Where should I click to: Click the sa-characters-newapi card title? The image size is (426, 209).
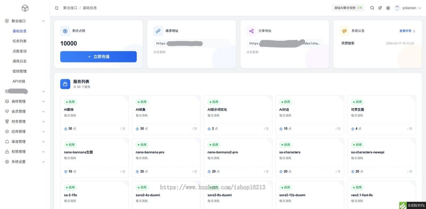(367, 152)
